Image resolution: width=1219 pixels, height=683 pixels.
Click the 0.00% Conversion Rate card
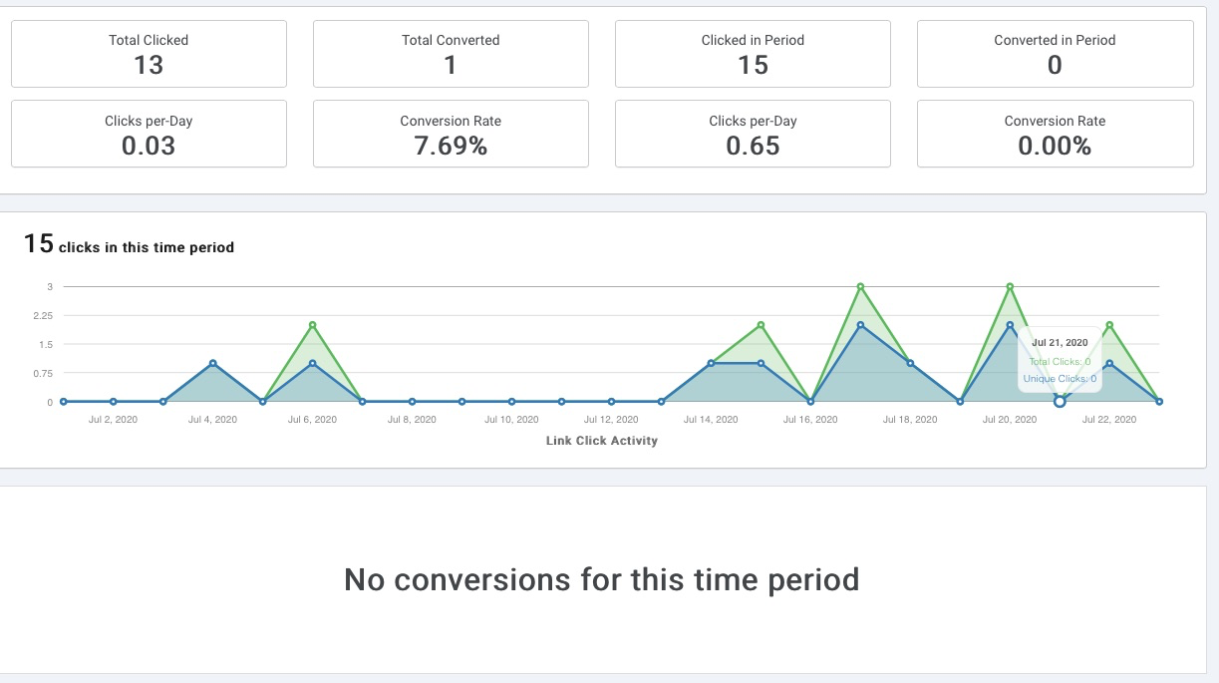1055,134
